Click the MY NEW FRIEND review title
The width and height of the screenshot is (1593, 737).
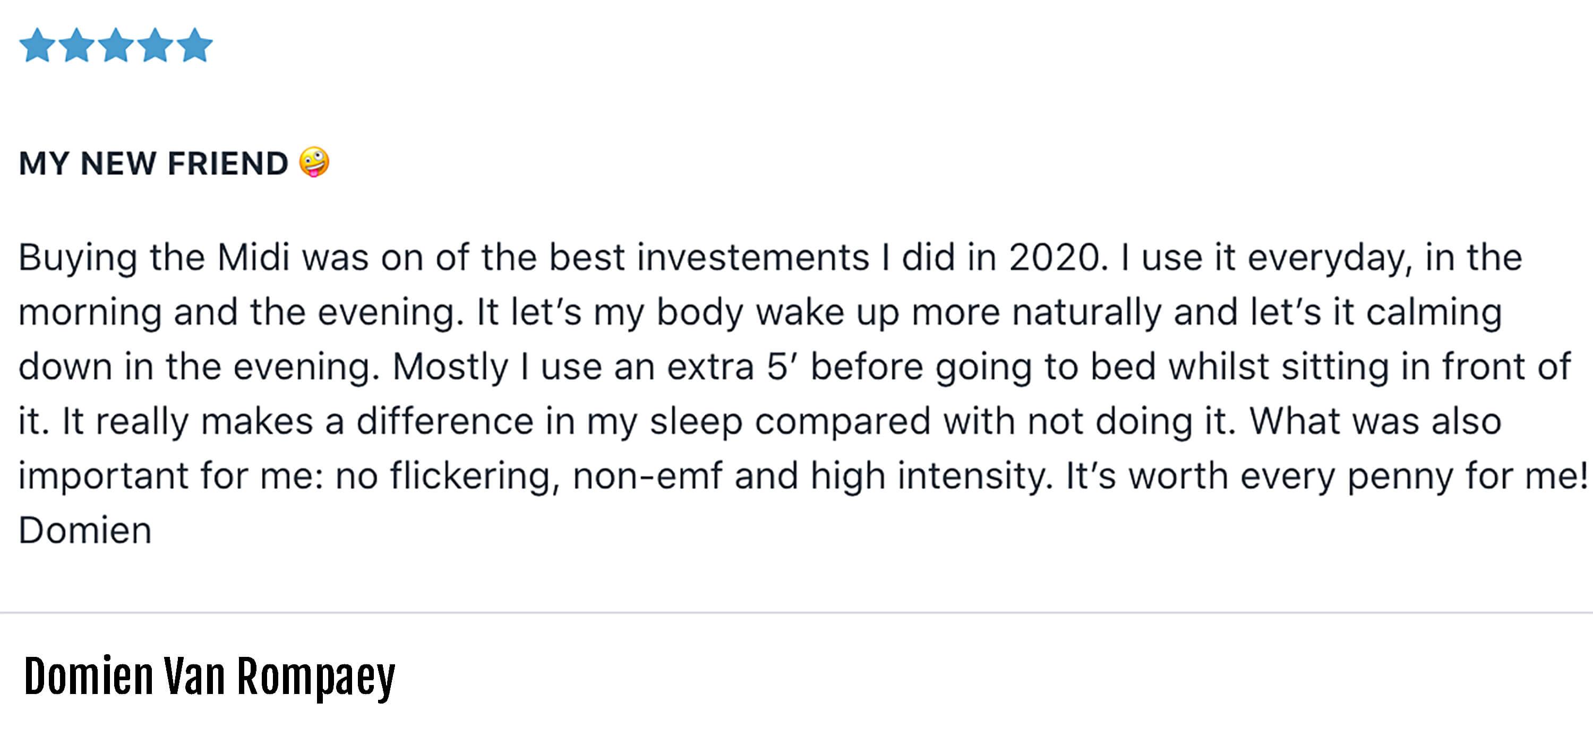click(x=153, y=164)
